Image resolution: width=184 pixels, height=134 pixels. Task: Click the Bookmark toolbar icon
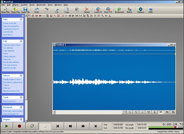[x=119, y=10]
